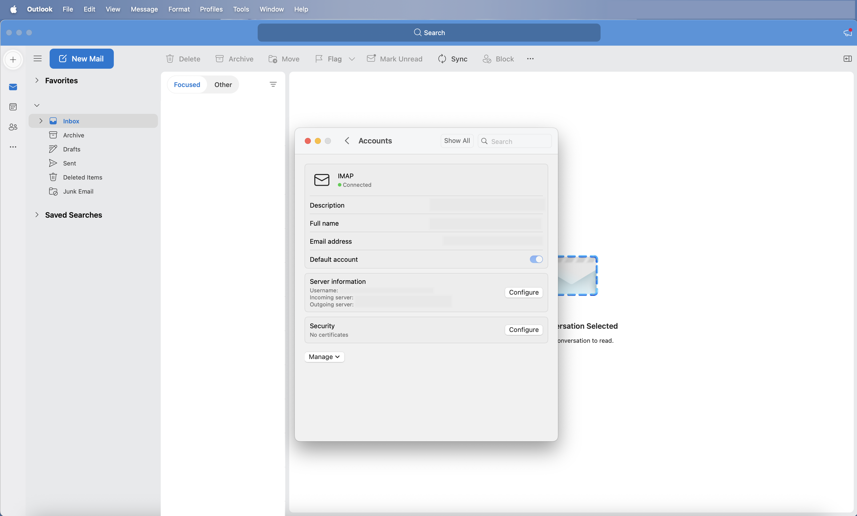Open the Tools menu
Screen dimensions: 857x516
(x=241, y=9)
